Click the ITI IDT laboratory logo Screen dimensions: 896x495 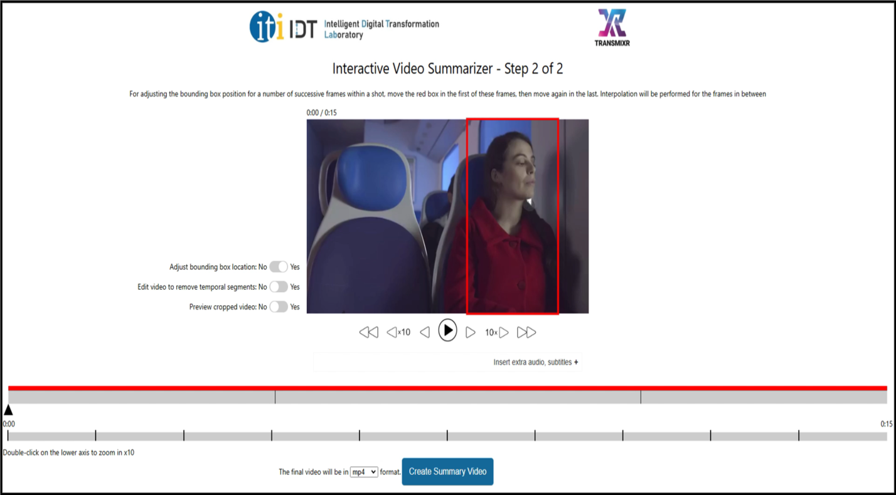pyautogui.click(x=344, y=28)
